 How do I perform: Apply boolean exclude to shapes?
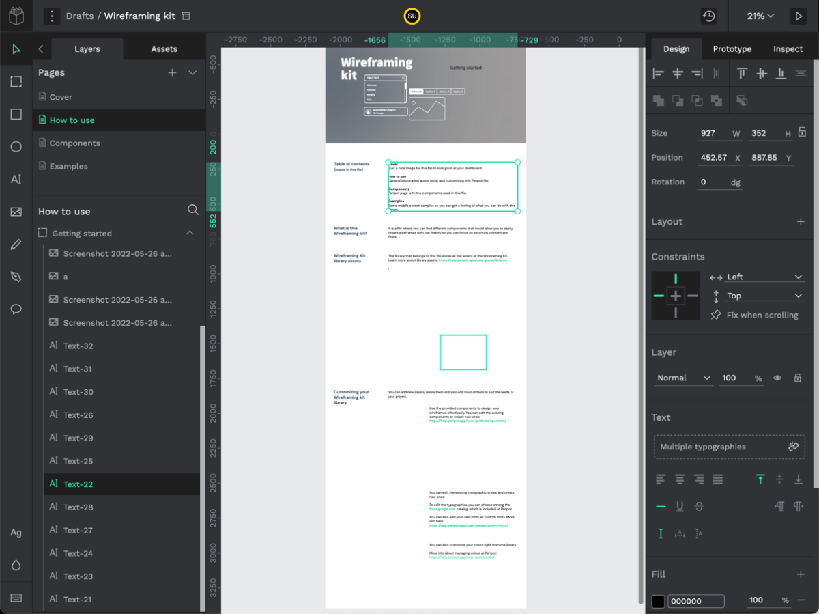(716, 100)
